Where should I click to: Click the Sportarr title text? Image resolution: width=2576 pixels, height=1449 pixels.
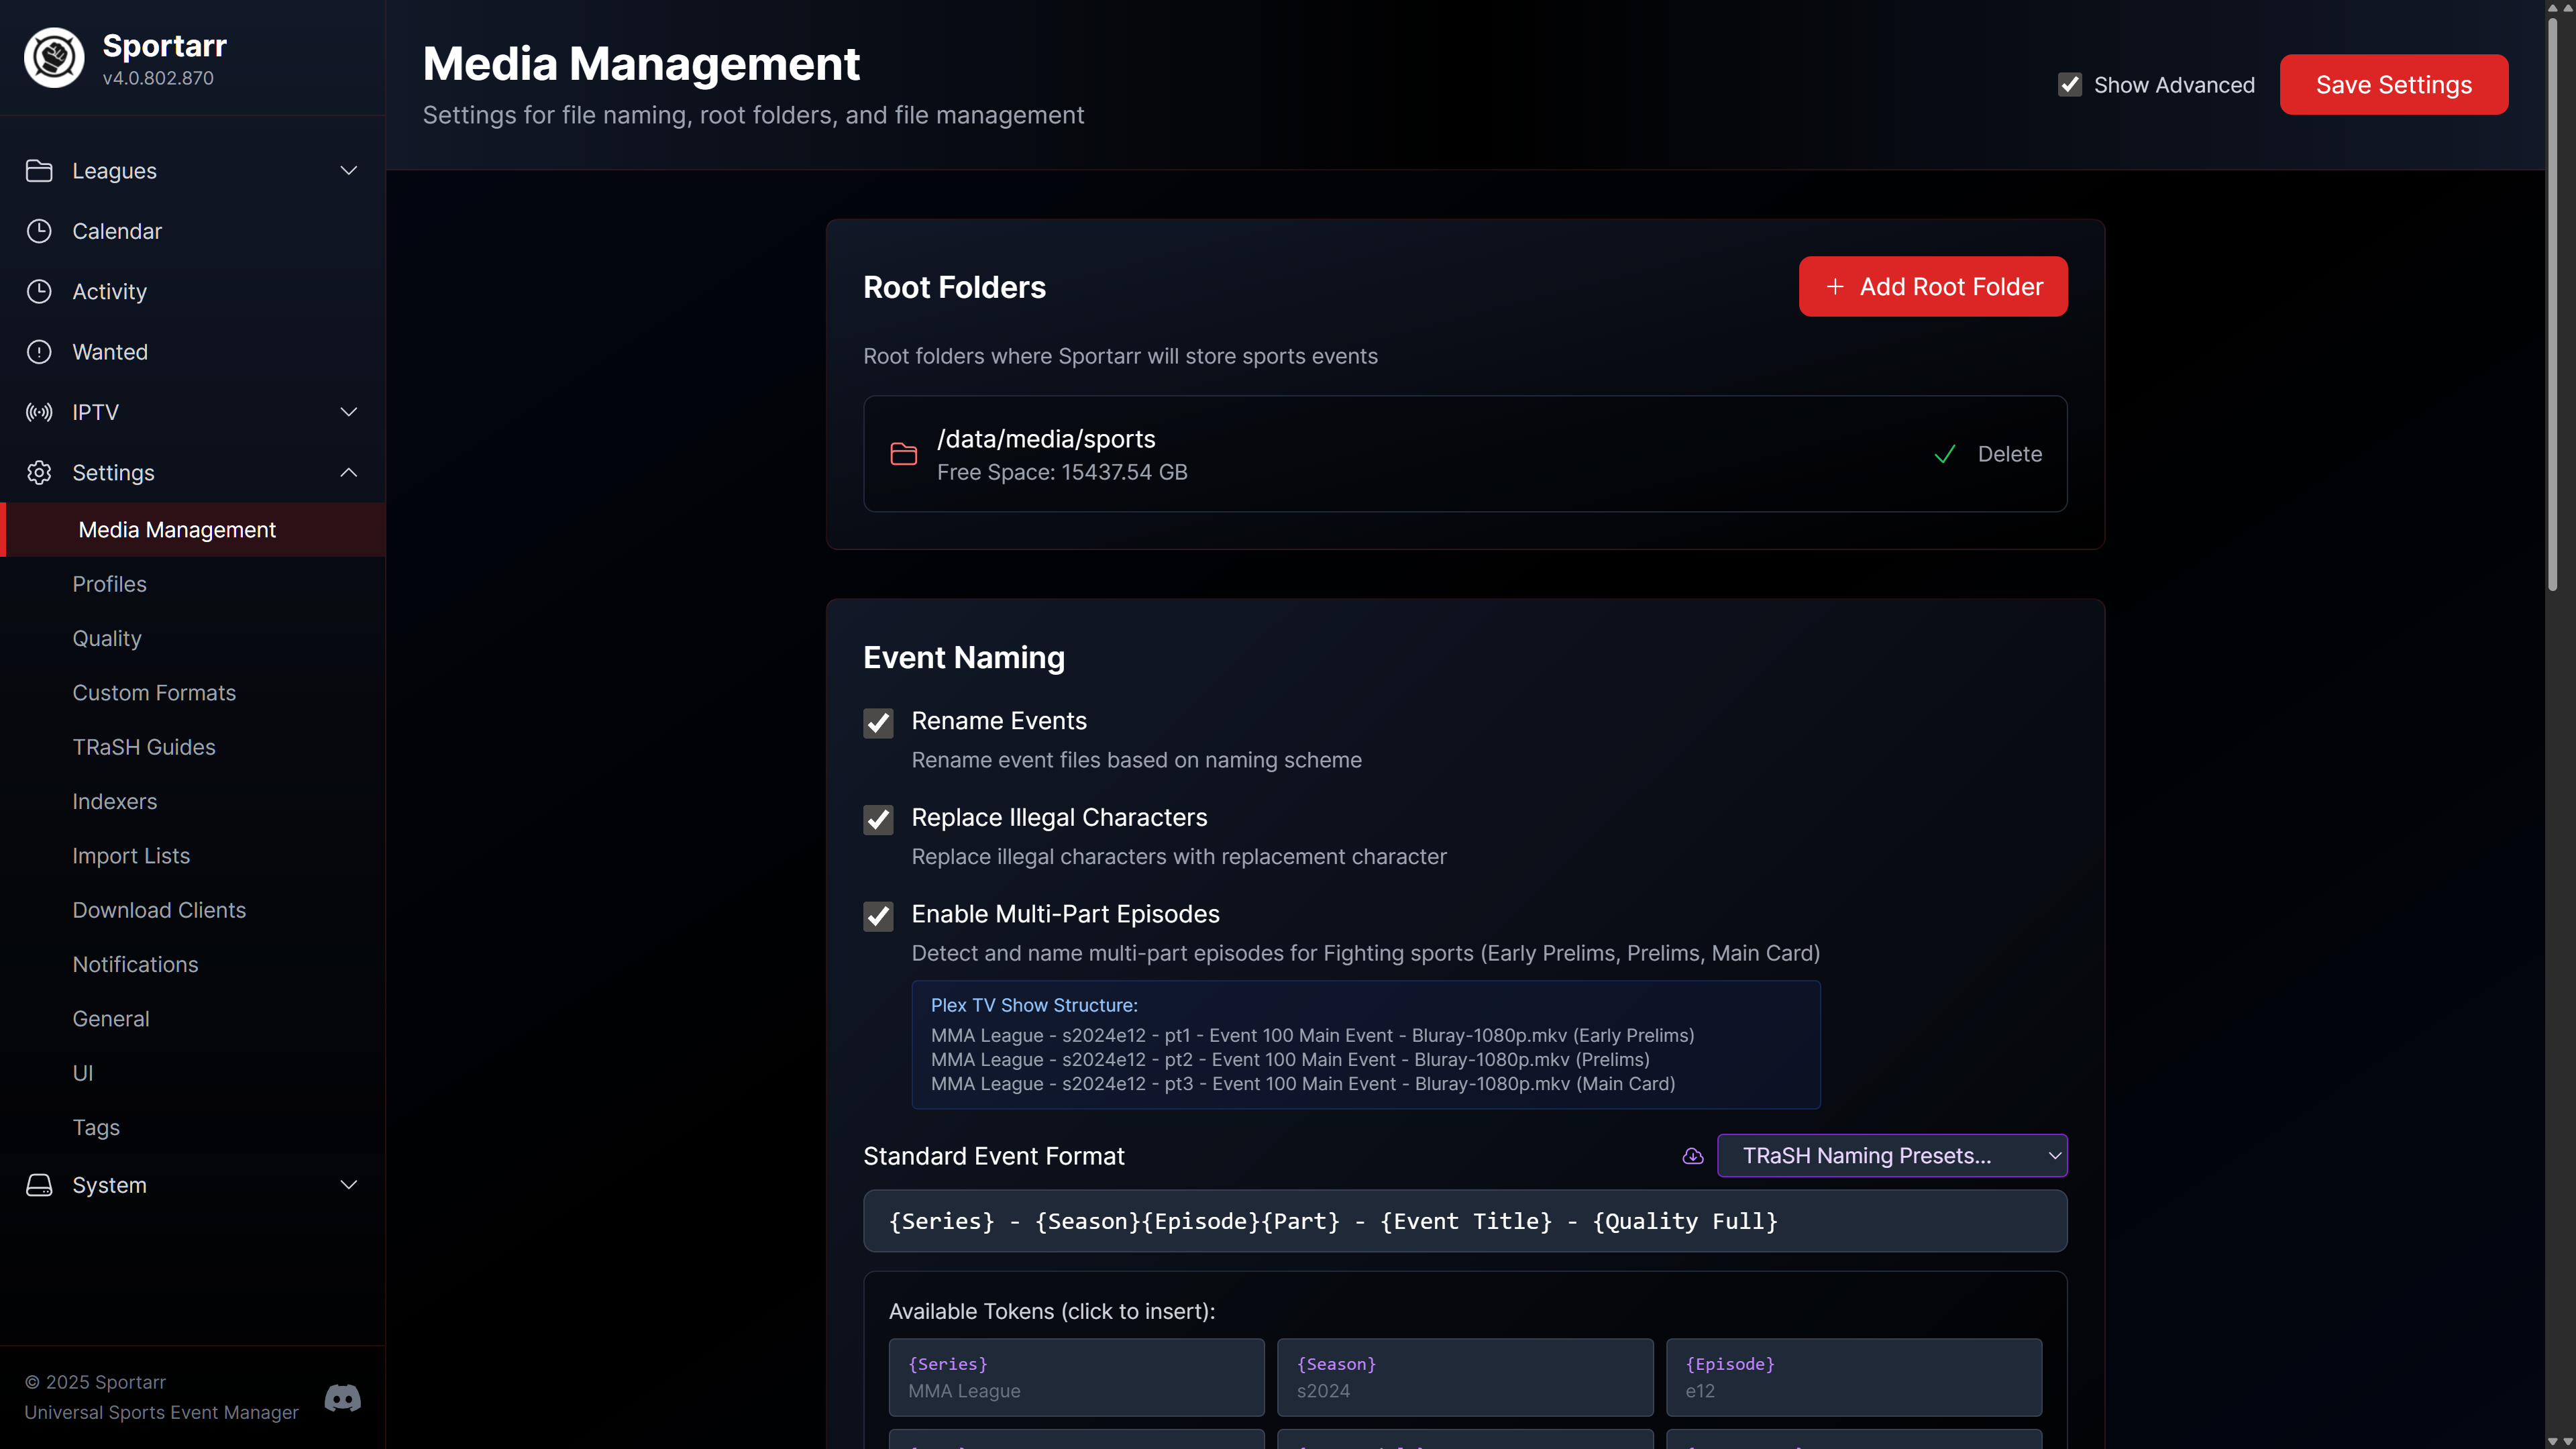pyautogui.click(x=165, y=45)
